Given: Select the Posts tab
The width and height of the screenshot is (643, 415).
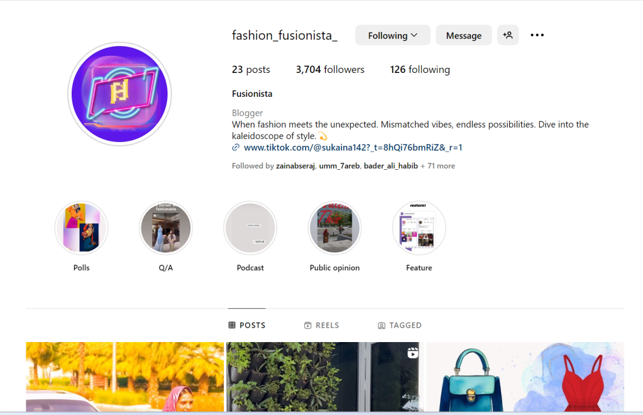Looking at the screenshot, I should (247, 325).
